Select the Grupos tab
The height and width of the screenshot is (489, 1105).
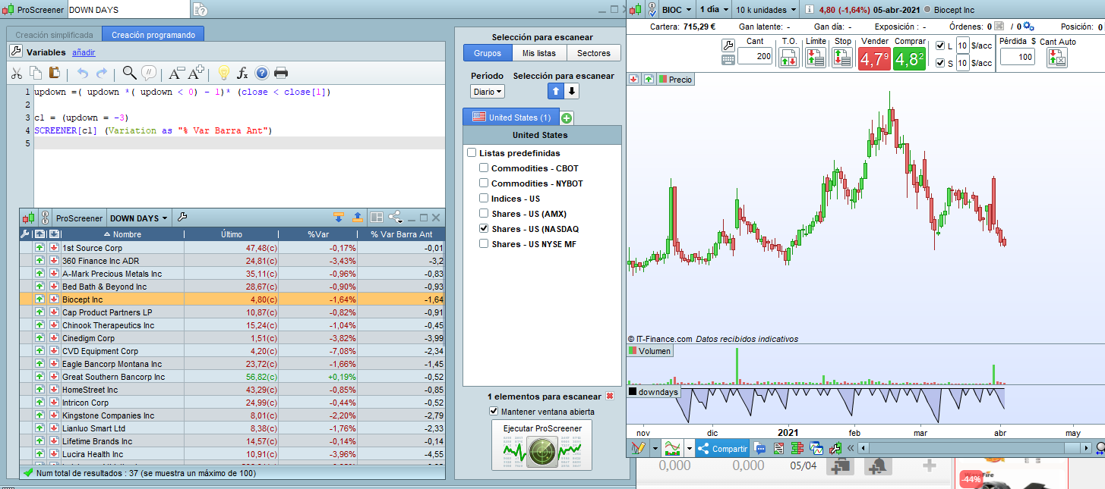tap(487, 53)
